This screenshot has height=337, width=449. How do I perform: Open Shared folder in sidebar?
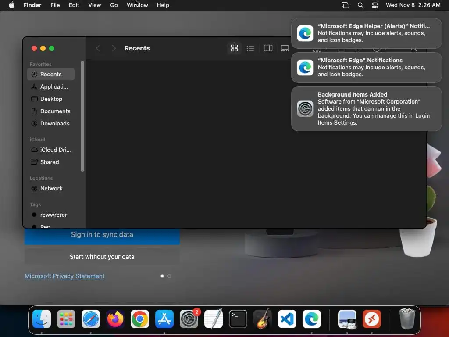51,162
